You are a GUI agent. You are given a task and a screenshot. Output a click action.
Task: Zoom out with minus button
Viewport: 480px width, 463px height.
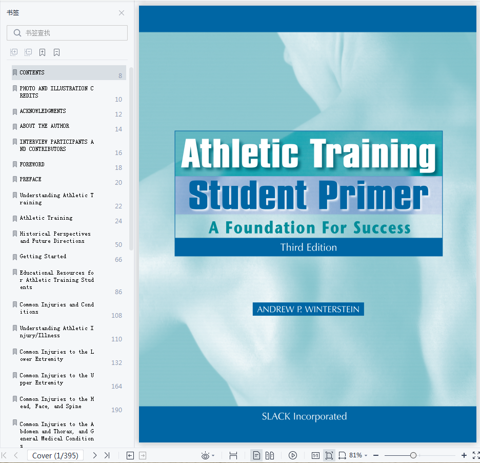pos(376,456)
